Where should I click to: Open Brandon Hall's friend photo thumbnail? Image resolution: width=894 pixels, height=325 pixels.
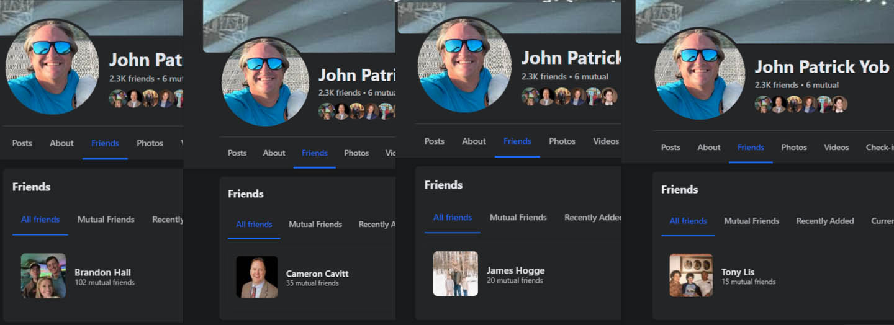(43, 275)
